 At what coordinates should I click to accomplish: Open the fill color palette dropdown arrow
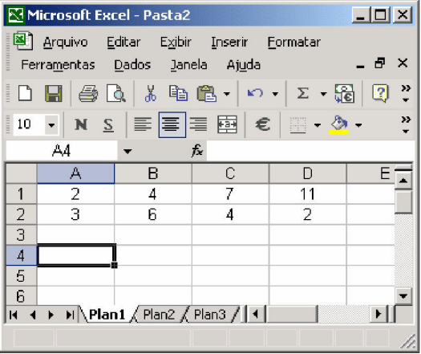358,125
